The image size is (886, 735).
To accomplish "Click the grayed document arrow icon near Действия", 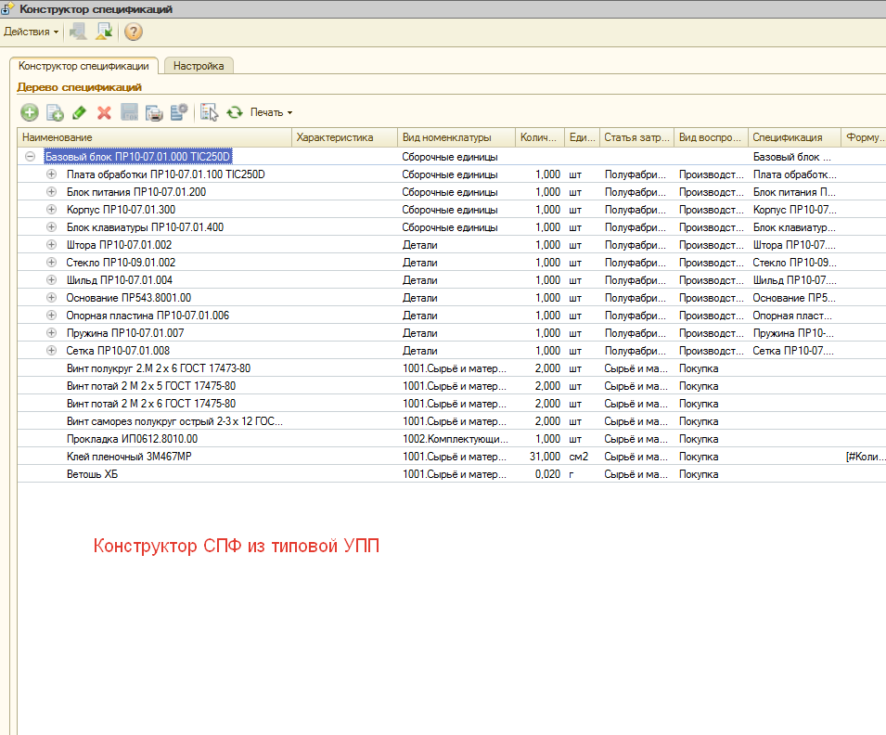I will [x=77, y=32].
